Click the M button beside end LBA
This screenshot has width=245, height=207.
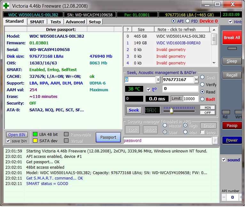[x=196, y=80]
